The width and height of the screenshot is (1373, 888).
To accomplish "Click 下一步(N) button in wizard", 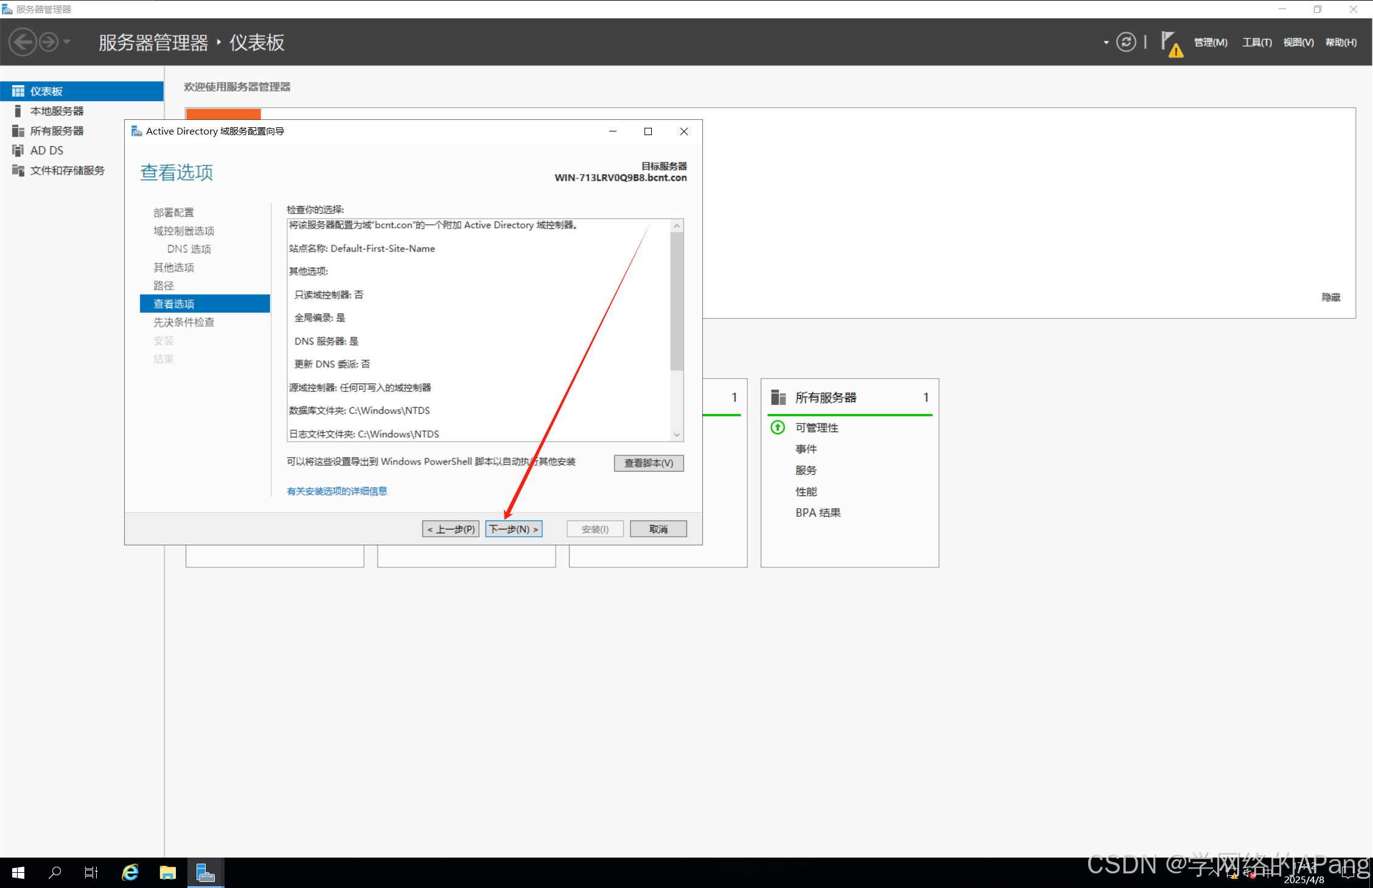I will point(514,529).
